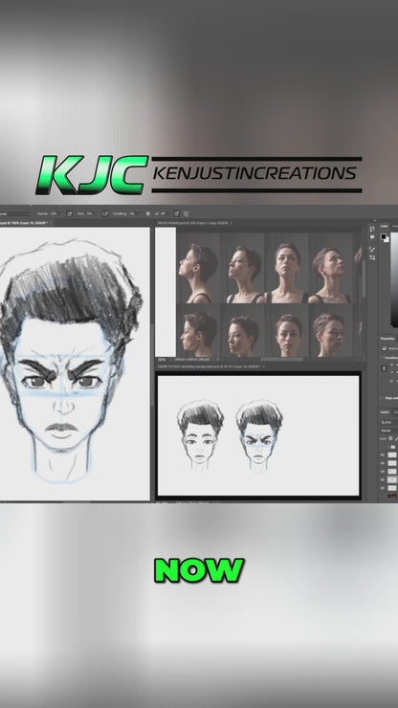The width and height of the screenshot is (398, 708).
Task: Toggle visibility eye of fifth layer row
Action: coord(382,488)
